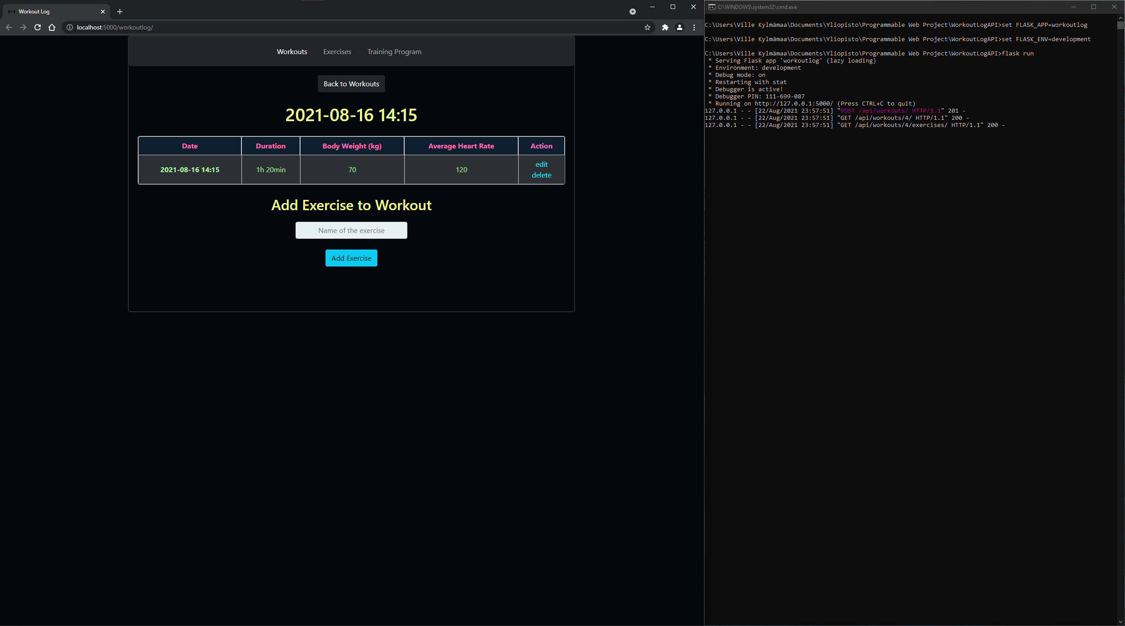Image resolution: width=1125 pixels, height=626 pixels.
Task: Toggle browser new tab button
Action: [x=119, y=12]
